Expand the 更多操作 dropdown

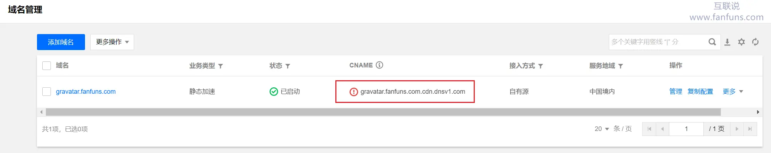pos(112,42)
